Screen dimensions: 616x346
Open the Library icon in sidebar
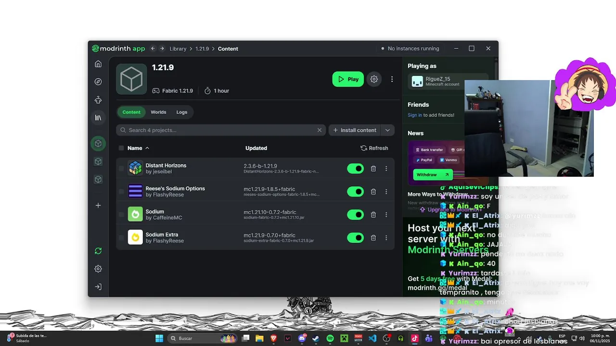[98, 118]
